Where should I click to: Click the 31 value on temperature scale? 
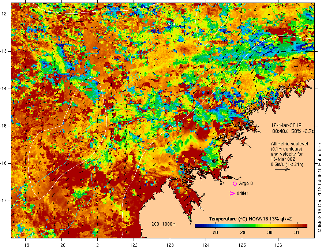click(x=296, y=233)
